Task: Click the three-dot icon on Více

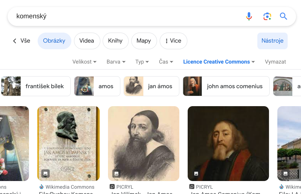Action: point(166,41)
